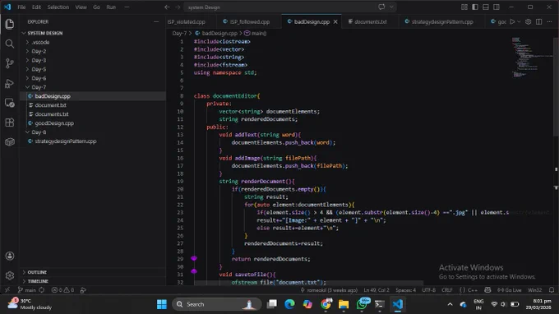This screenshot has width=559, height=314.
Task: Change indentation via Spaces: 4
Action: 405,290
